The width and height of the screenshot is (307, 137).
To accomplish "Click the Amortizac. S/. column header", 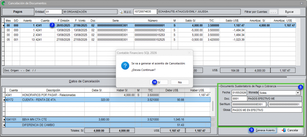I will click(x=258, y=21).
